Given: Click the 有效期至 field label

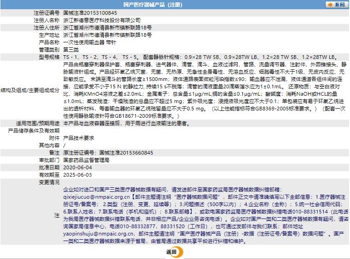Looking at the screenshot, I should coord(49,175).
